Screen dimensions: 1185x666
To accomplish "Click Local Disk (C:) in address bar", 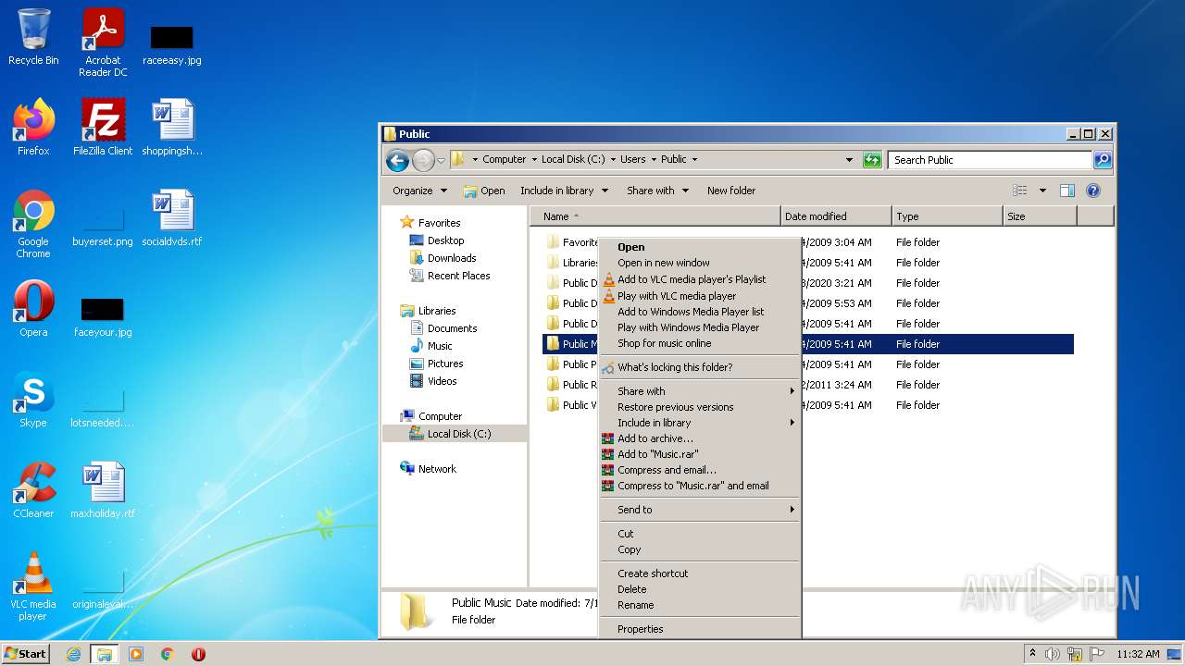I will (571, 159).
